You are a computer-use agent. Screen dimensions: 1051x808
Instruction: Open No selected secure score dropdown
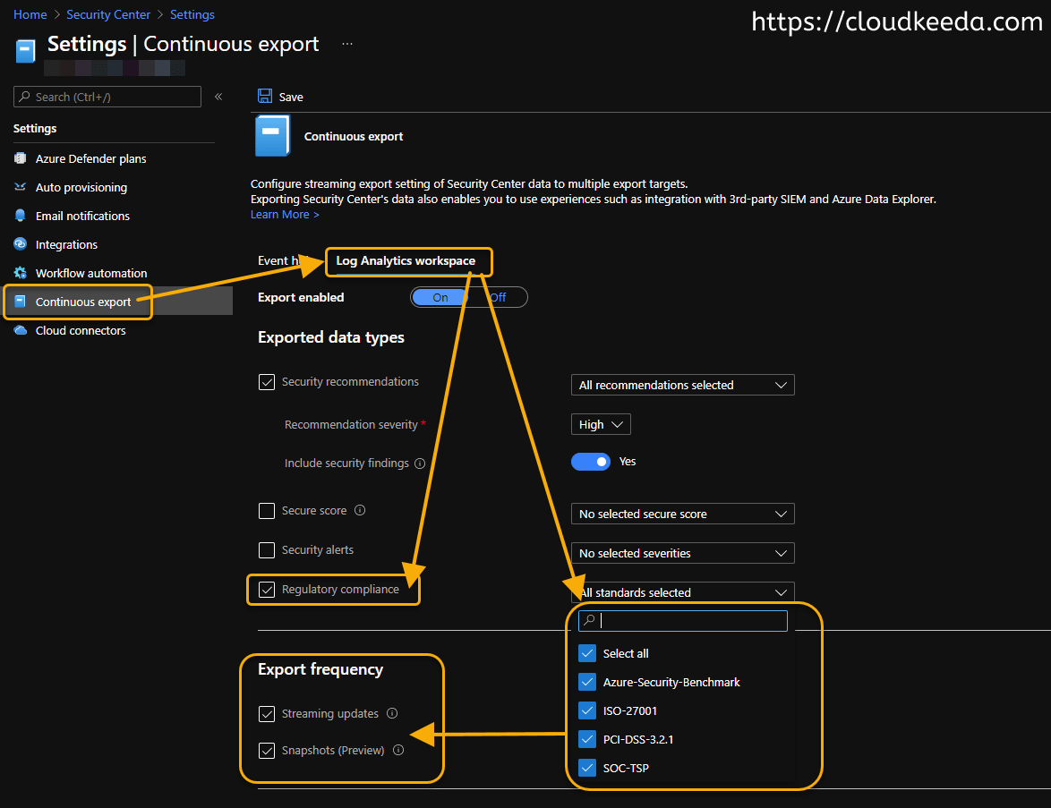682,514
